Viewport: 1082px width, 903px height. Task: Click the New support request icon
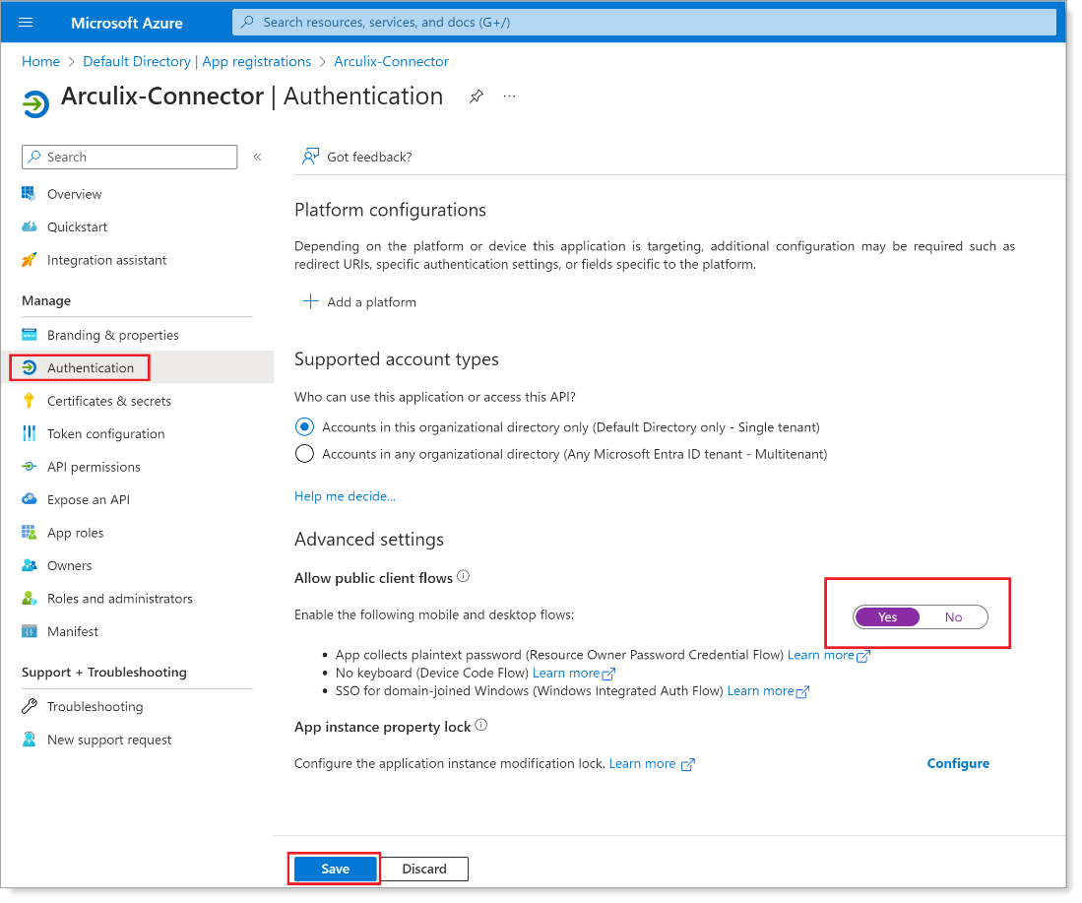point(29,740)
